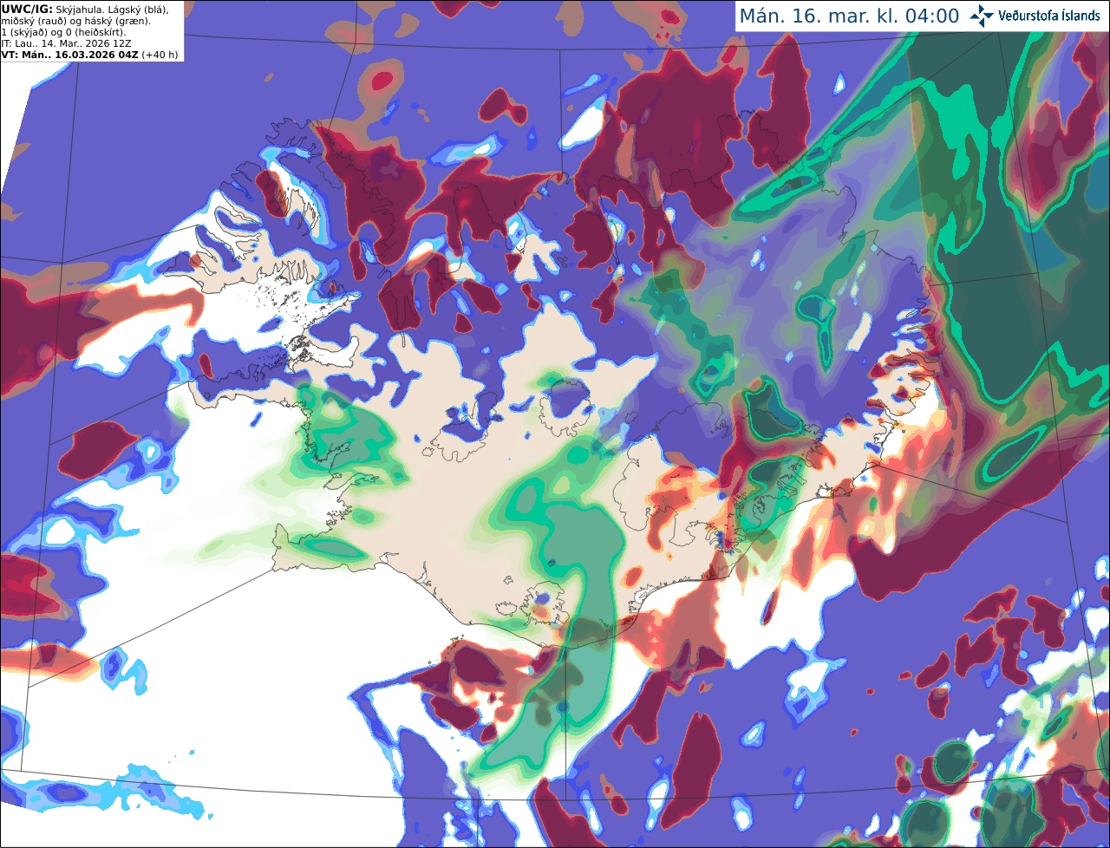Screen dimensions: 1110x848
Task: Click the bold 'UWC/IG:' legend heading
Action: pyautogui.click(x=28, y=9)
